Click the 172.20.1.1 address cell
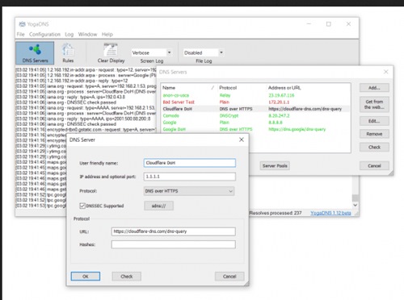Viewport: 404px width, 300px height. (x=279, y=102)
